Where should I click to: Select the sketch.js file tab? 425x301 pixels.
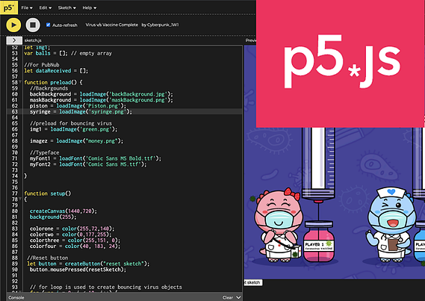pos(33,40)
